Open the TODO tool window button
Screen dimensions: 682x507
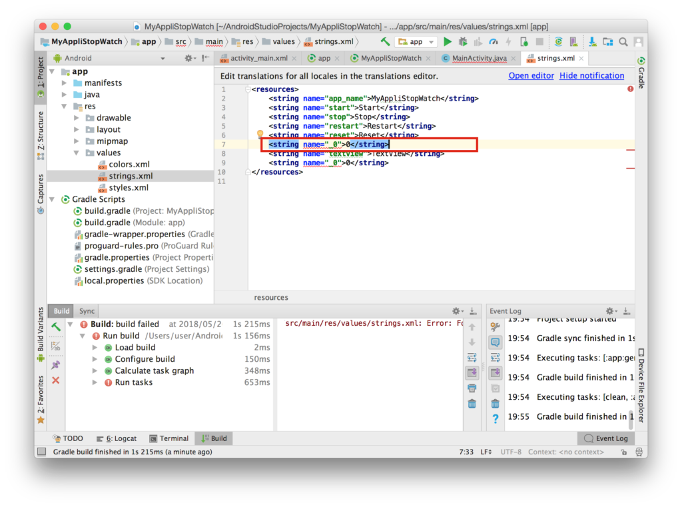(68, 438)
